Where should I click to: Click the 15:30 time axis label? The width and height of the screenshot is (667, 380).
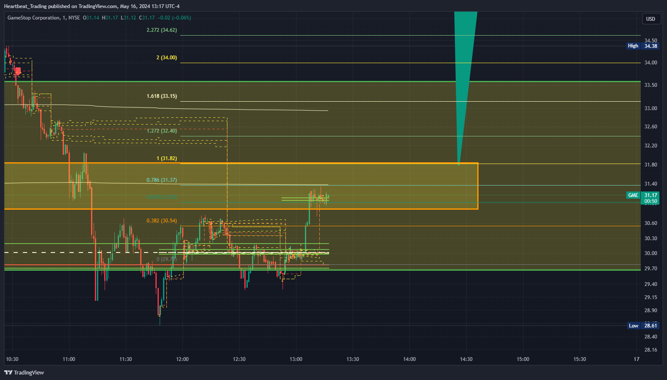(x=580, y=359)
